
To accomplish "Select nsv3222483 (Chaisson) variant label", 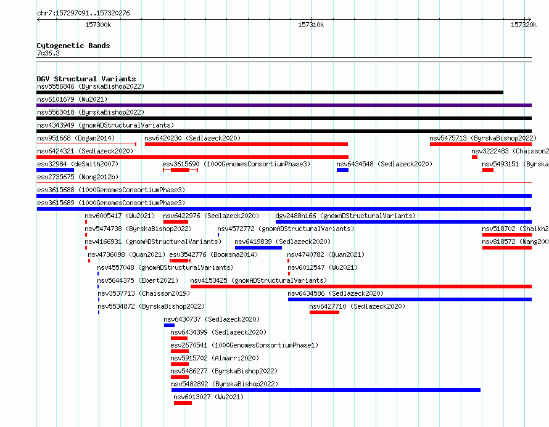I will (x=510, y=151).
